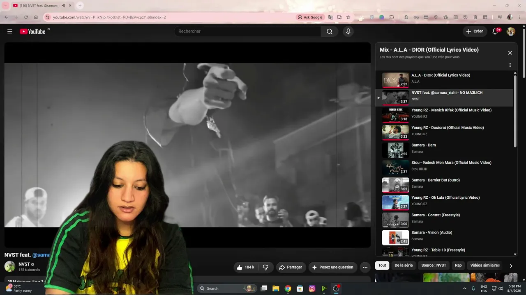Dislike the video with thumbs down
Viewport: 526px width, 295px height.
click(x=265, y=267)
